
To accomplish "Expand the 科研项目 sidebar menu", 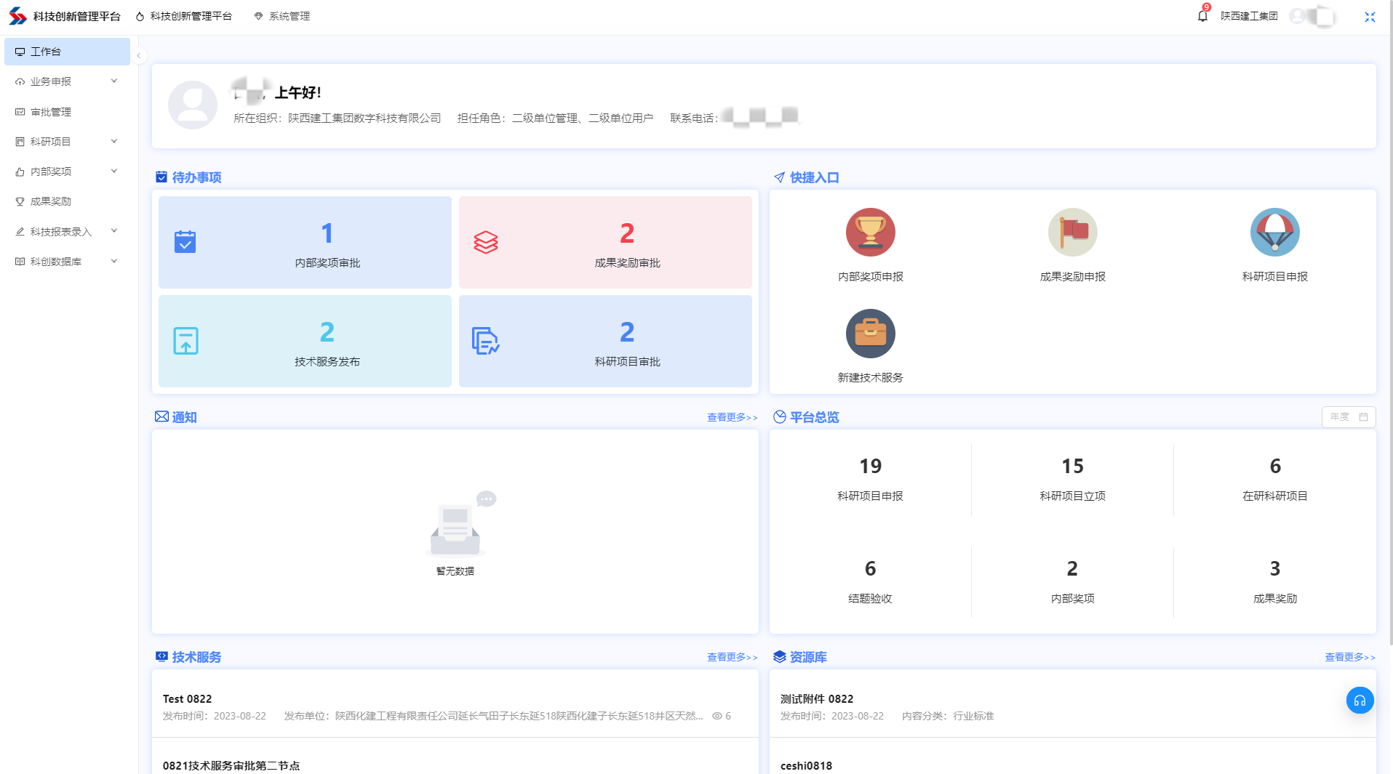I will click(x=67, y=142).
